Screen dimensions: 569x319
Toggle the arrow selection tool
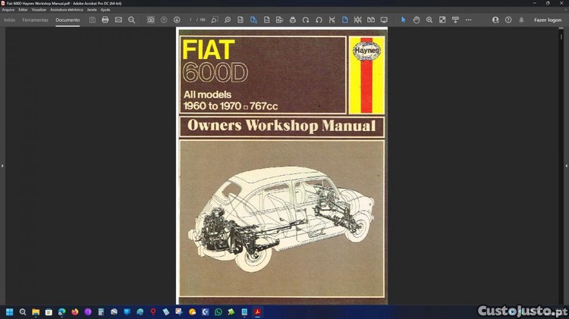[404, 20]
